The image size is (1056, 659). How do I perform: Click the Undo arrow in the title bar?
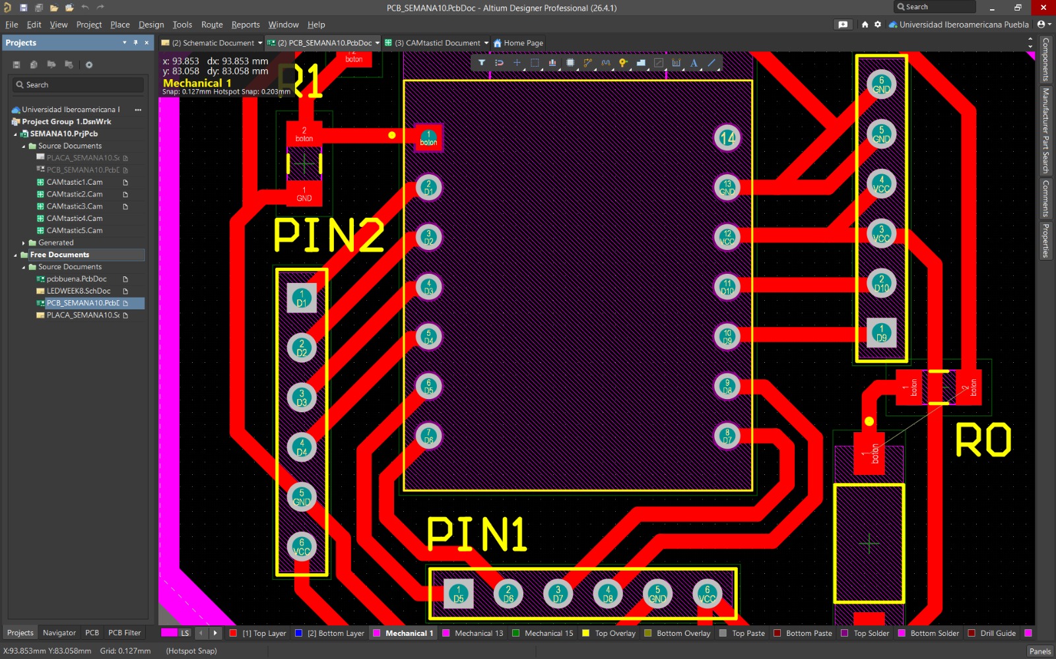coord(85,8)
